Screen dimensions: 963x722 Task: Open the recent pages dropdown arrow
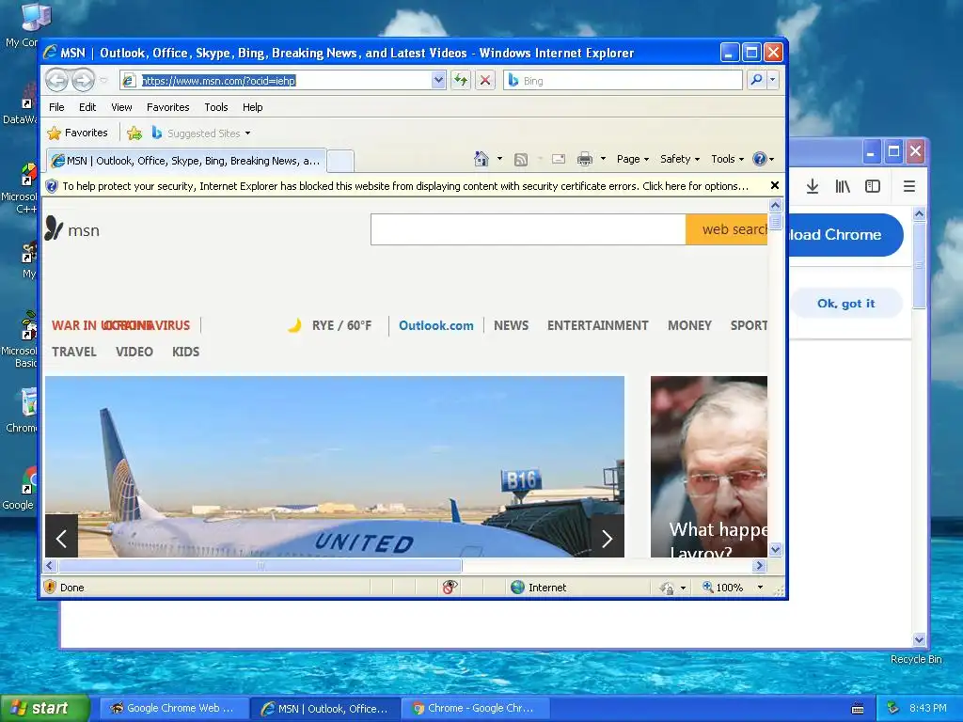pyautogui.click(x=103, y=80)
